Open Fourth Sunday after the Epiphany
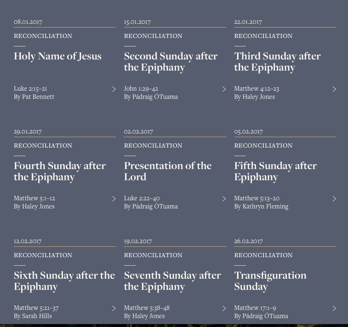Image resolution: width=348 pixels, height=327 pixels. pyautogui.click(x=60, y=171)
